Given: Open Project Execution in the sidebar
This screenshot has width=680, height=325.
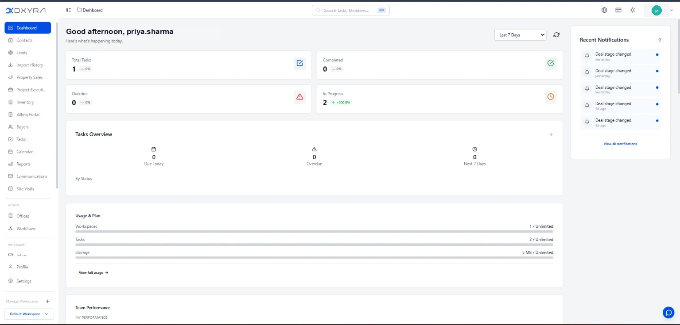Looking at the screenshot, I should pyautogui.click(x=28, y=90).
